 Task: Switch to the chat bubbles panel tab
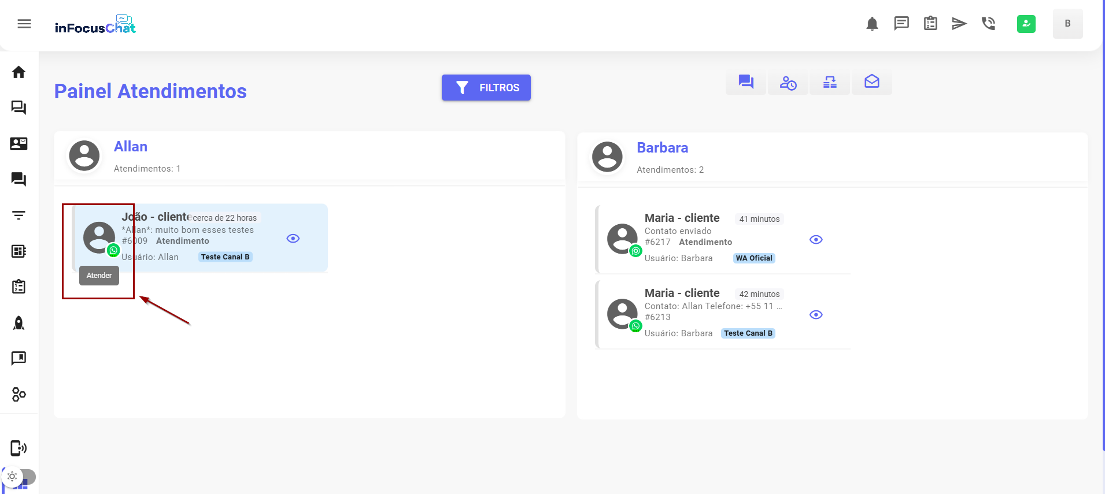[746, 83]
